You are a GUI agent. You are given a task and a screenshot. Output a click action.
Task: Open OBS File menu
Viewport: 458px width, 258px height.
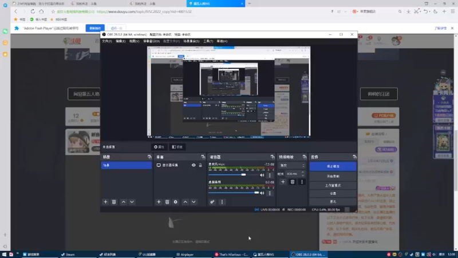pos(107,41)
